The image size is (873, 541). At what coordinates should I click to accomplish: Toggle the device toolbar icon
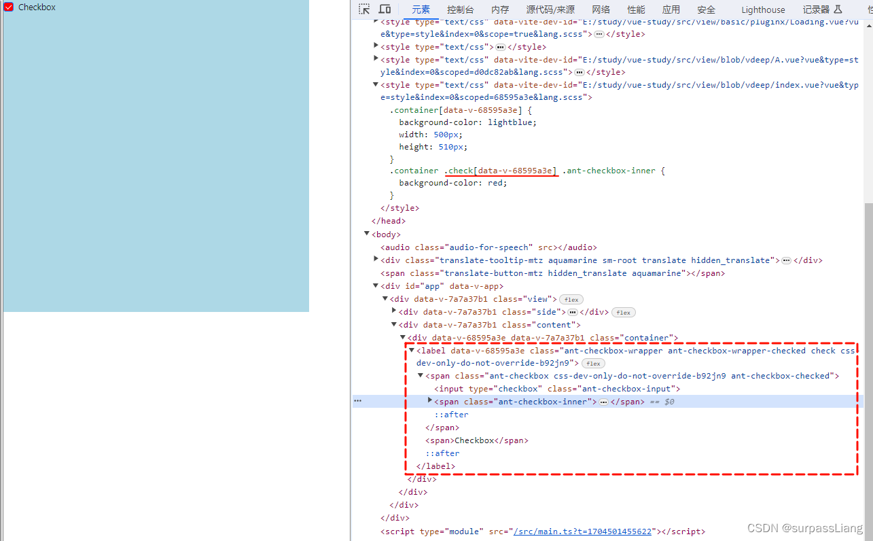(x=385, y=9)
